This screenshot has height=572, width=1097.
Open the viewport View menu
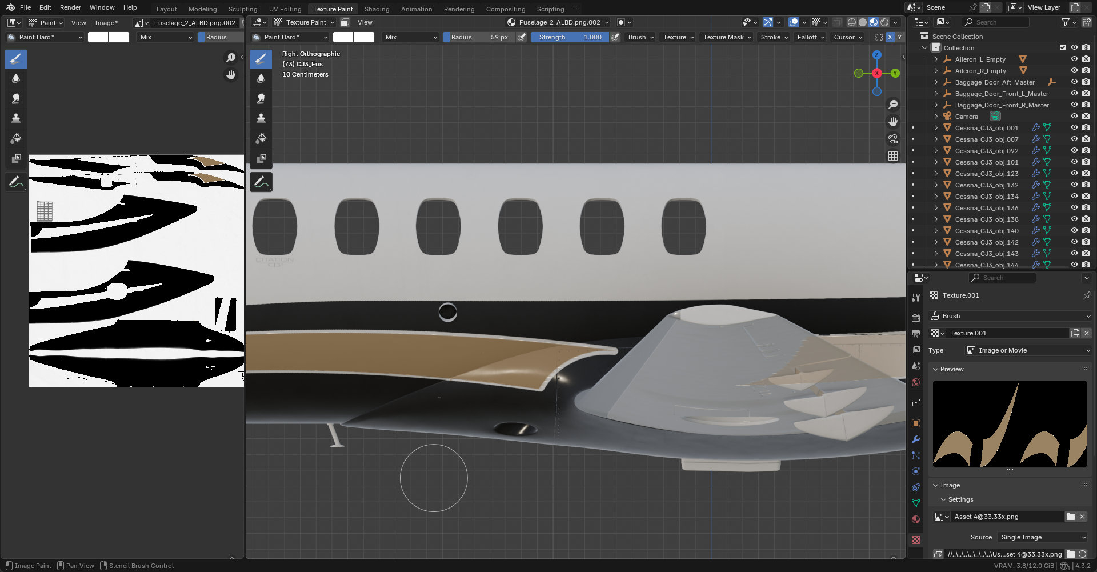pos(365,22)
